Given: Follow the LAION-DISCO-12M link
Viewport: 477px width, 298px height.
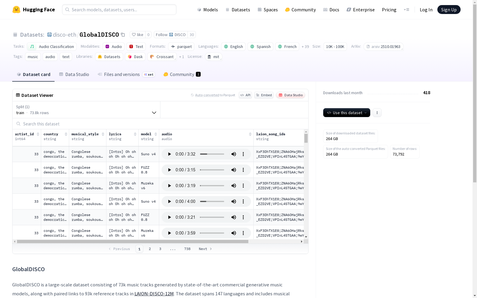Looking at the screenshot, I should (154, 294).
